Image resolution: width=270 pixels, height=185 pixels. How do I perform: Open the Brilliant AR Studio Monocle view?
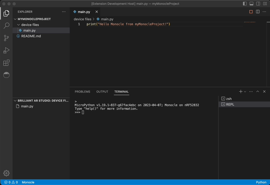click(x=6, y=75)
